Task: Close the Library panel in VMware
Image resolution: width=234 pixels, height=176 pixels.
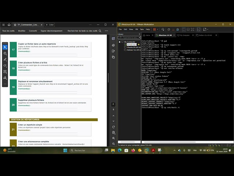Action: click(x=139, y=34)
